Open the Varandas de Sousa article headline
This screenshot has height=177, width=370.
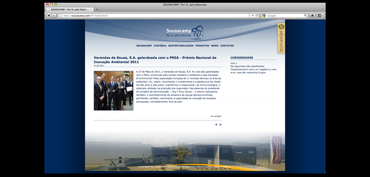[x=155, y=59]
